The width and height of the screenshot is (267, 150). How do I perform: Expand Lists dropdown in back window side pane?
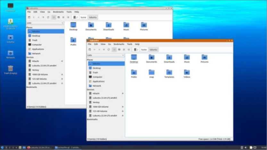(x=45, y=23)
